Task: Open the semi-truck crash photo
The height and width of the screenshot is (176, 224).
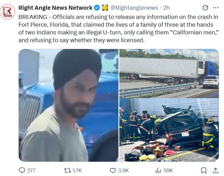Action: (169, 73)
